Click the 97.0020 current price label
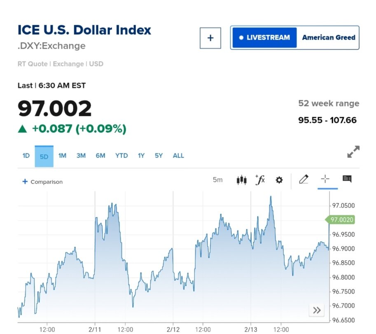 pos(341,220)
